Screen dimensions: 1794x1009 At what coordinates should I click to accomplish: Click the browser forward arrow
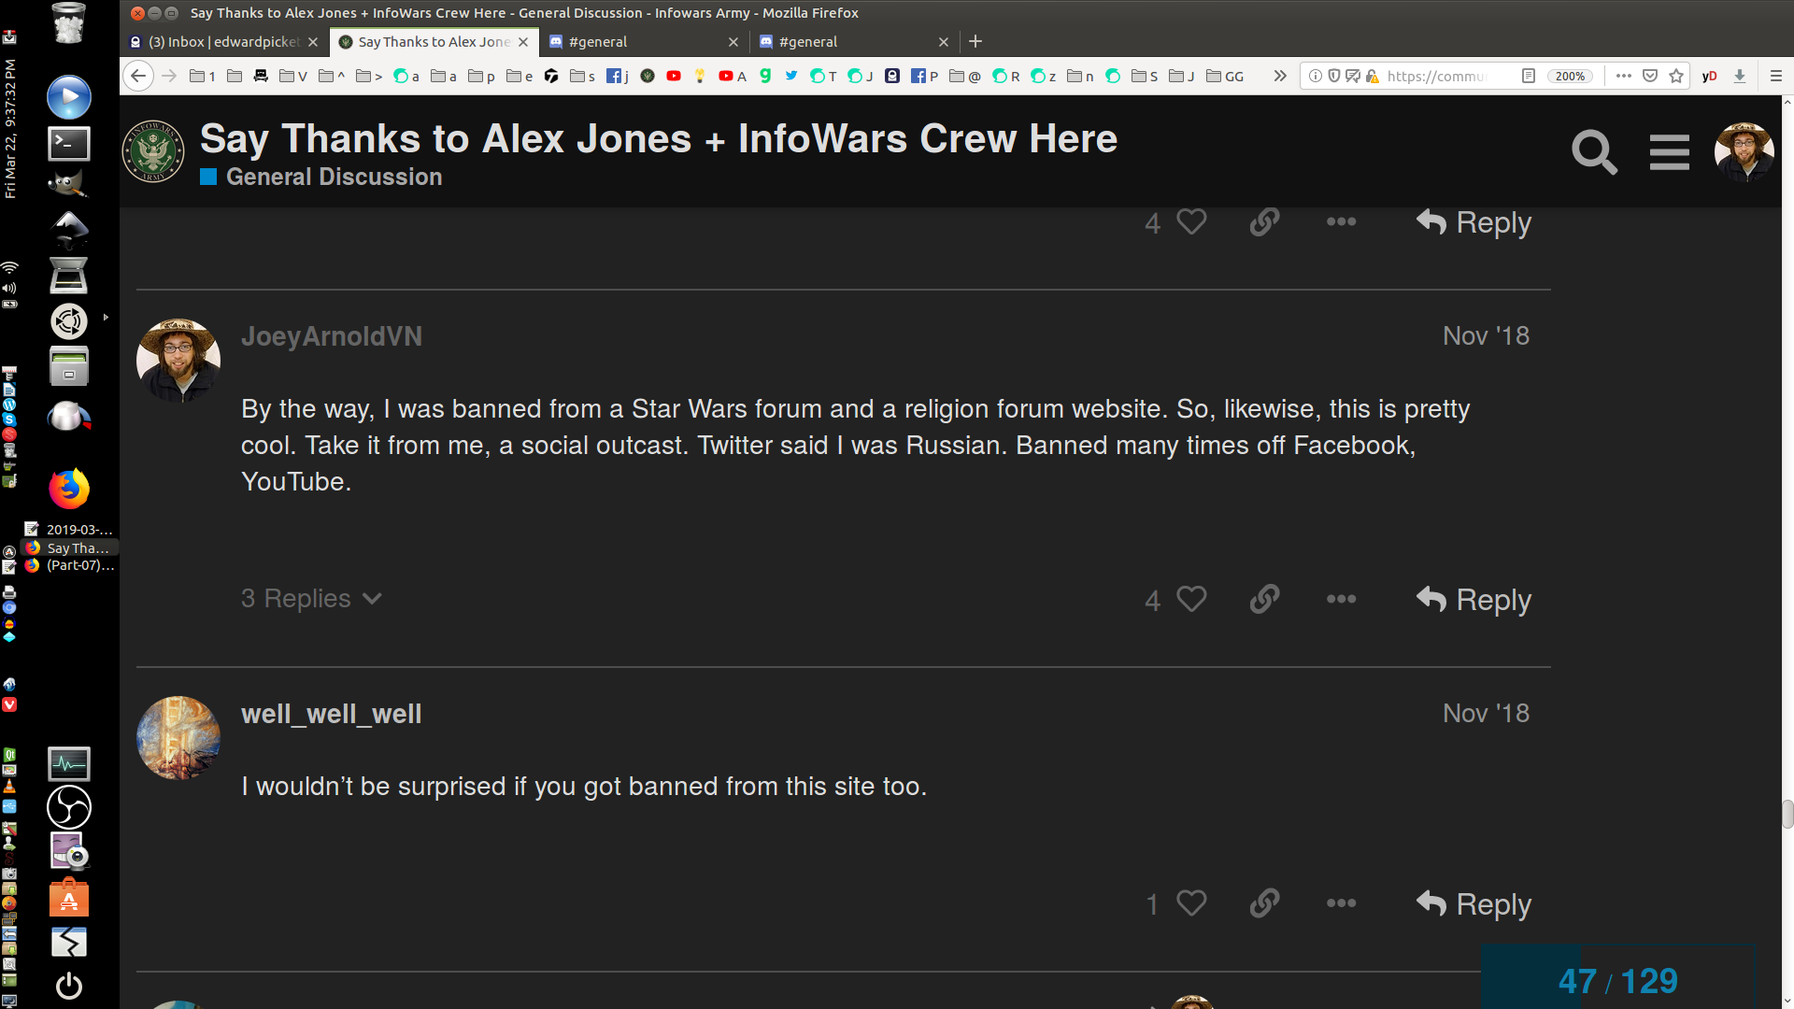[x=169, y=76]
